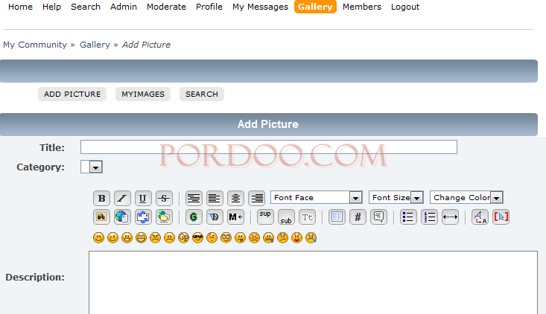Open Search in top navigation
The image size is (546, 314).
point(86,7)
